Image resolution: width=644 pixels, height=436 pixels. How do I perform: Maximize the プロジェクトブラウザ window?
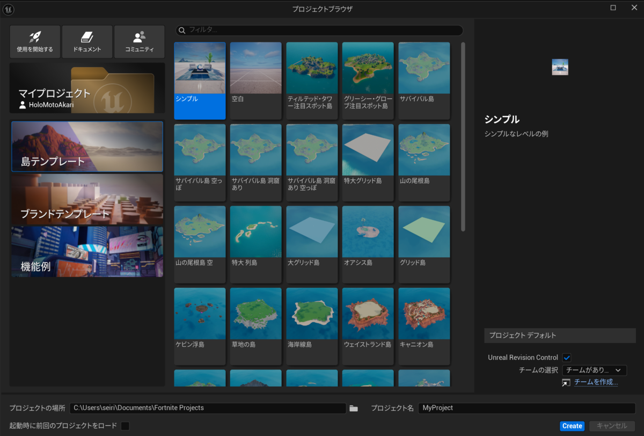click(613, 8)
